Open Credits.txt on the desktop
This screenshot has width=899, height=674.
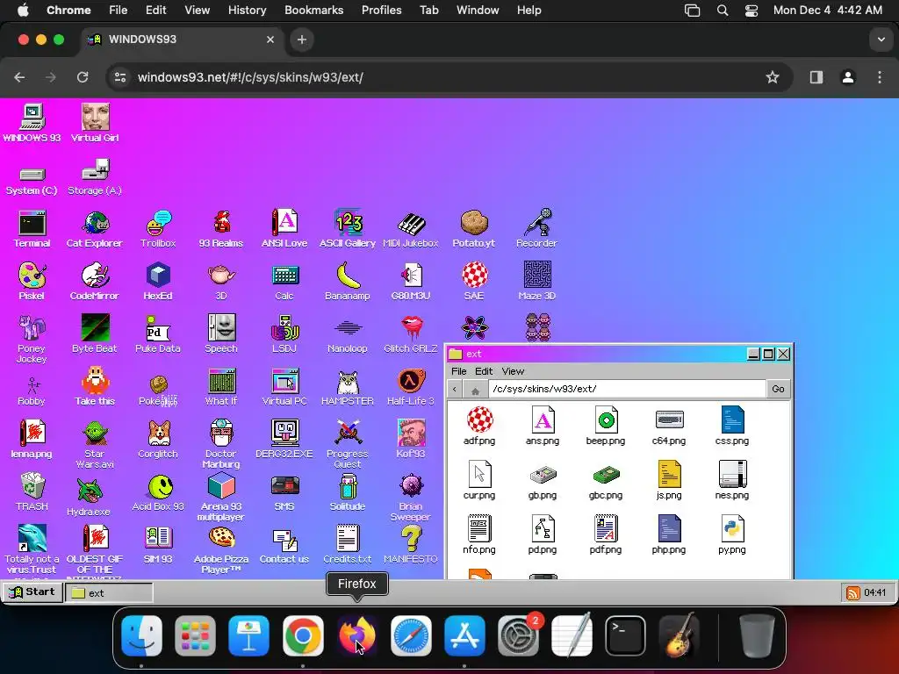[348, 544]
